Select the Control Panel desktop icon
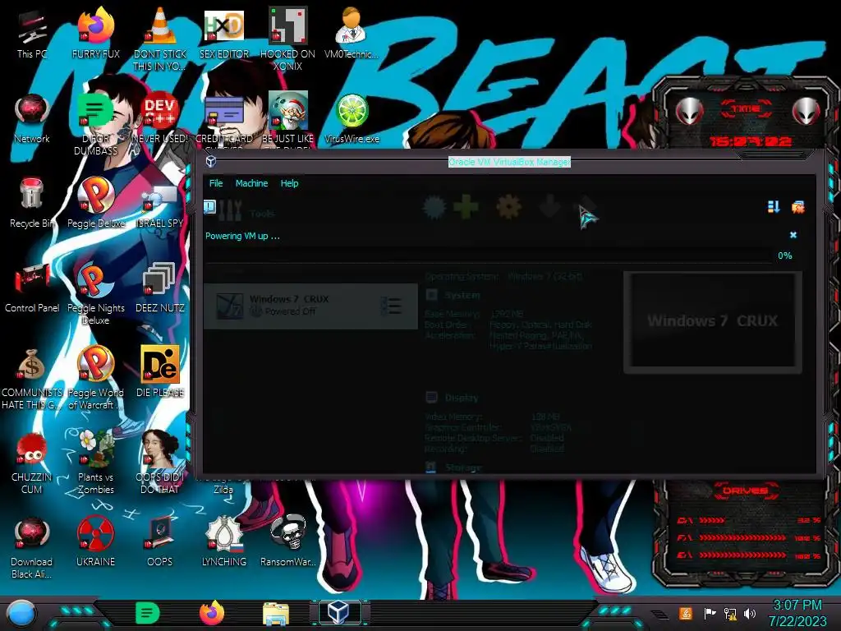 click(x=32, y=288)
